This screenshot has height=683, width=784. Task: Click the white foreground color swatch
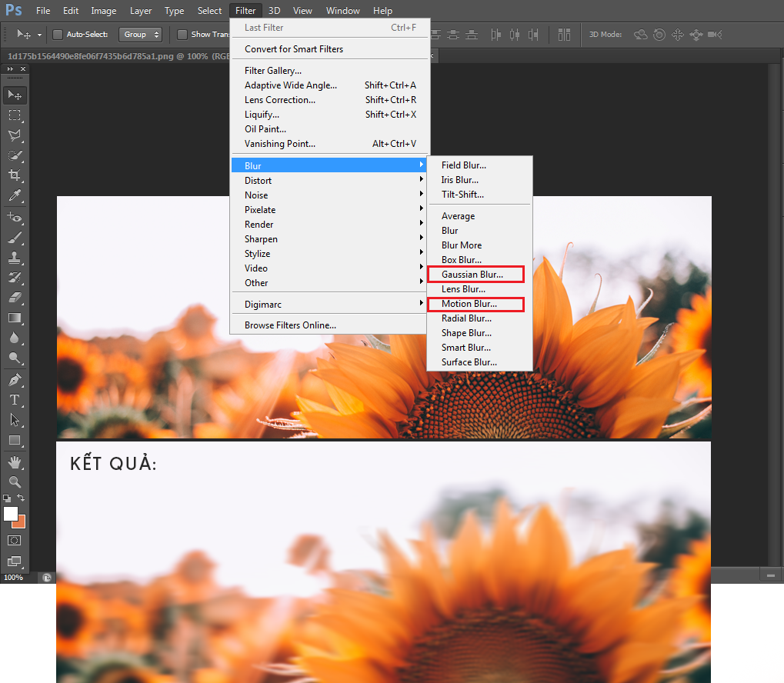(x=11, y=514)
